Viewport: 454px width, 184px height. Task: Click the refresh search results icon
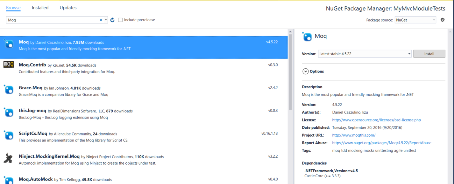pyautogui.click(x=112, y=20)
